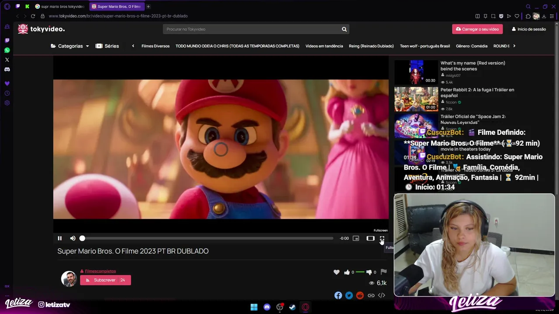Open Tráiler Oficial de Space Jam 2 link

(473, 119)
